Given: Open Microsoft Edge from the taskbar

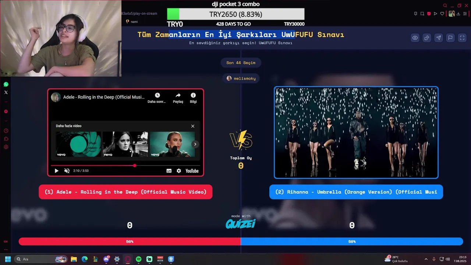Looking at the screenshot, I should [x=85, y=259].
